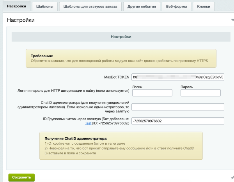Follow the Test group chat link
234x182 pixels.
click(x=88, y=123)
